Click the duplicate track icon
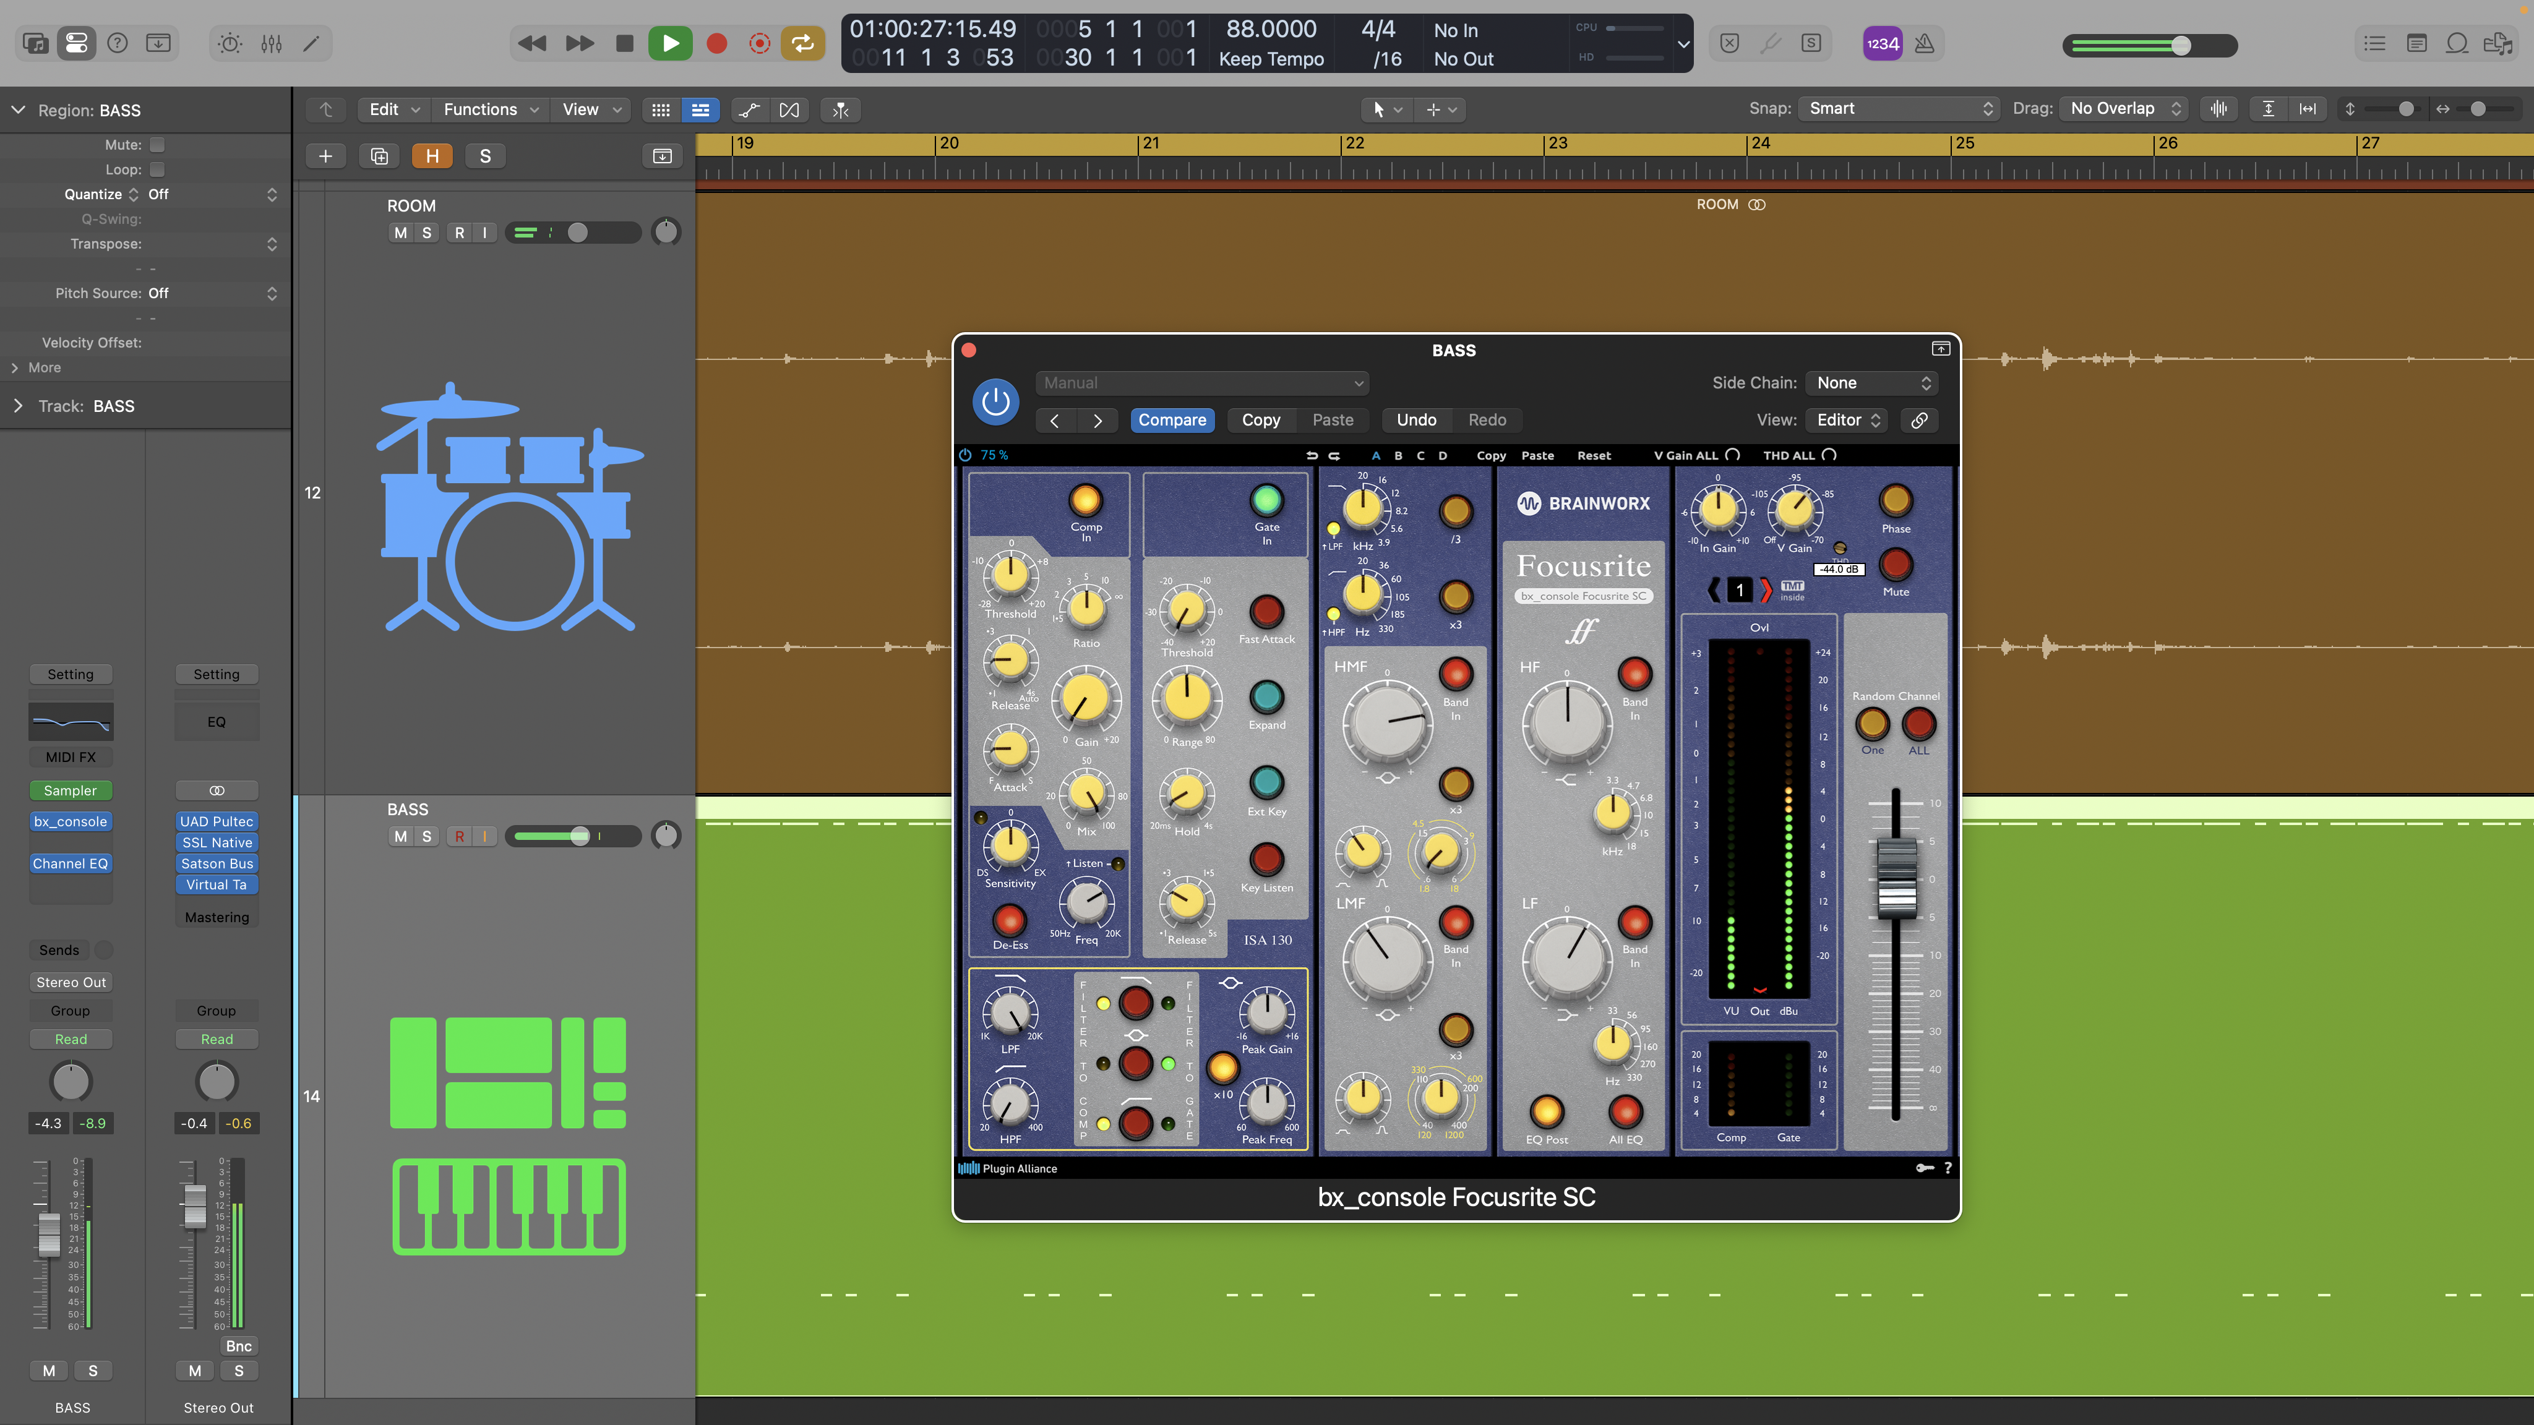2534x1425 pixels. click(380, 156)
